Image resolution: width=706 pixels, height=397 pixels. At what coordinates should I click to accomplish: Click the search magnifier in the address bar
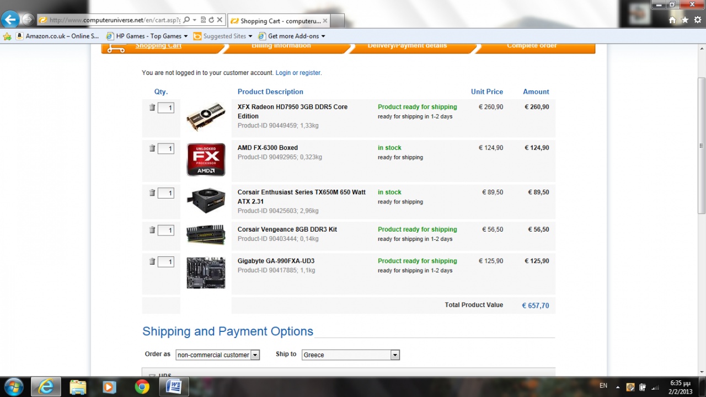coord(186,20)
